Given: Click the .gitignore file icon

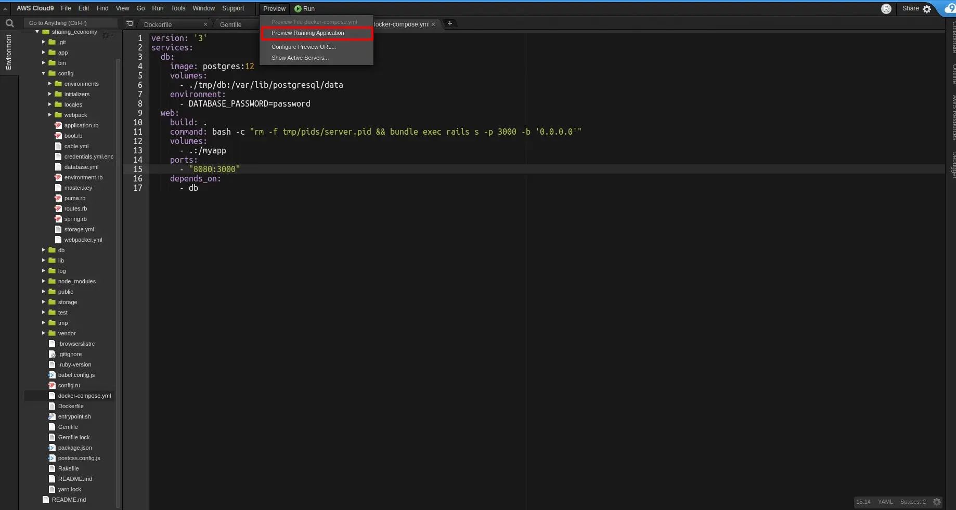Looking at the screenshot, I should tap(52, 354).
